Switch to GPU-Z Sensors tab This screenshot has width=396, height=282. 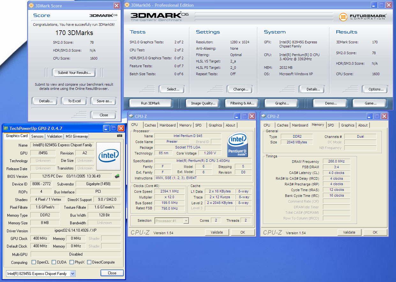pos(37,136)
